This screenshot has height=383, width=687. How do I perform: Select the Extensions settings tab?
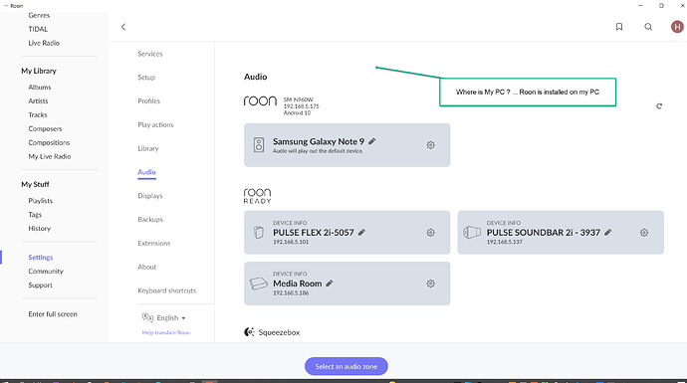click(153, 243)
